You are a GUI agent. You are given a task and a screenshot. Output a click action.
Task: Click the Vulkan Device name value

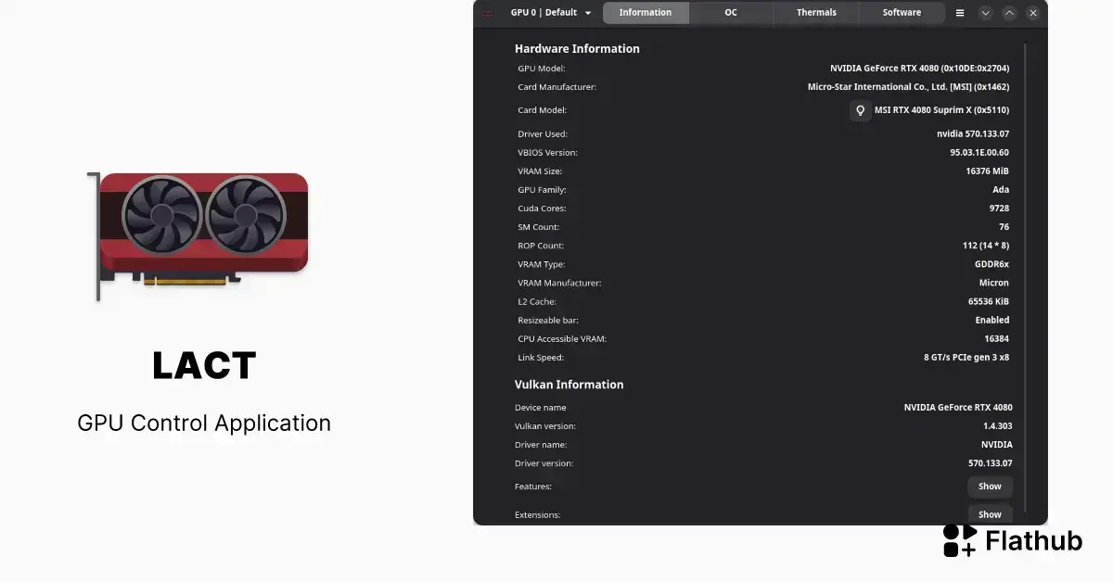coord(958,408)
